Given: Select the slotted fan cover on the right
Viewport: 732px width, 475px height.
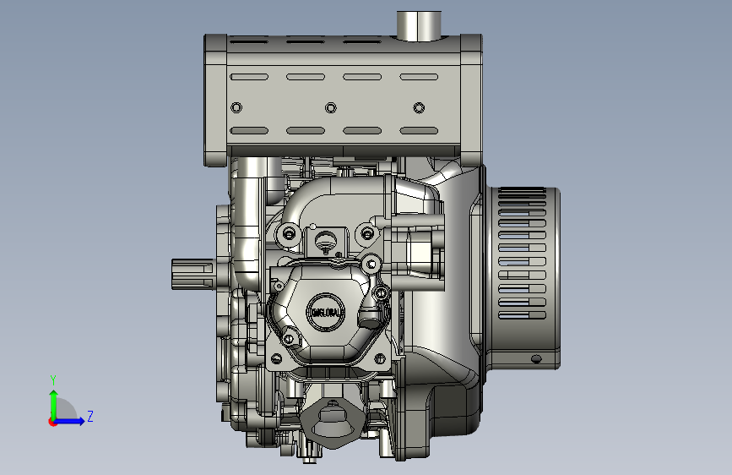Looking at the screenshot, I should [x=523, y=278].
